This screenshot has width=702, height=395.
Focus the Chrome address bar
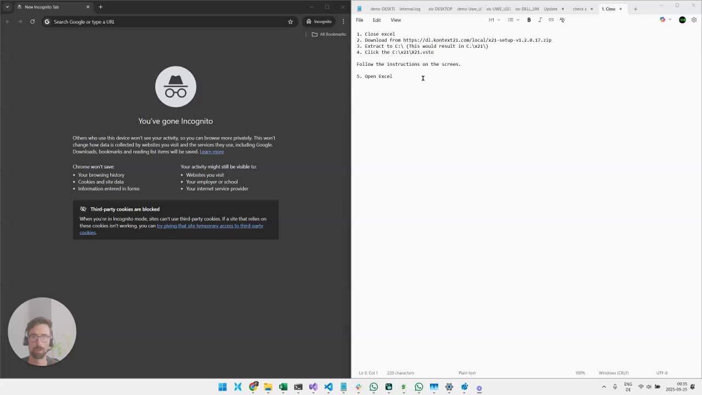pyautogui.click(x=170, y=21)
